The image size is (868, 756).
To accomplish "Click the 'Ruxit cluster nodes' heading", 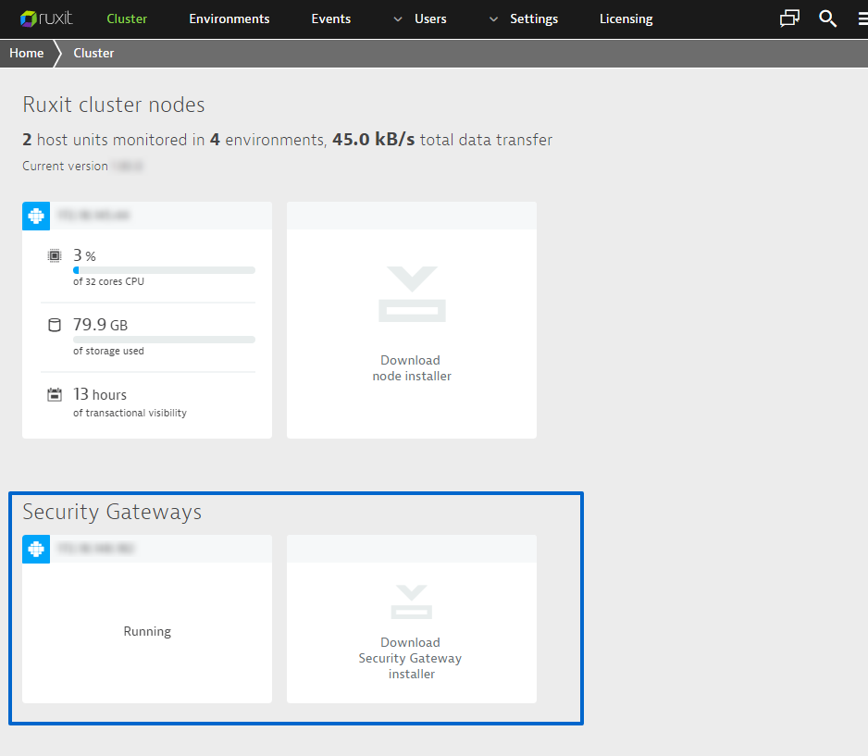I will point(114,105).
